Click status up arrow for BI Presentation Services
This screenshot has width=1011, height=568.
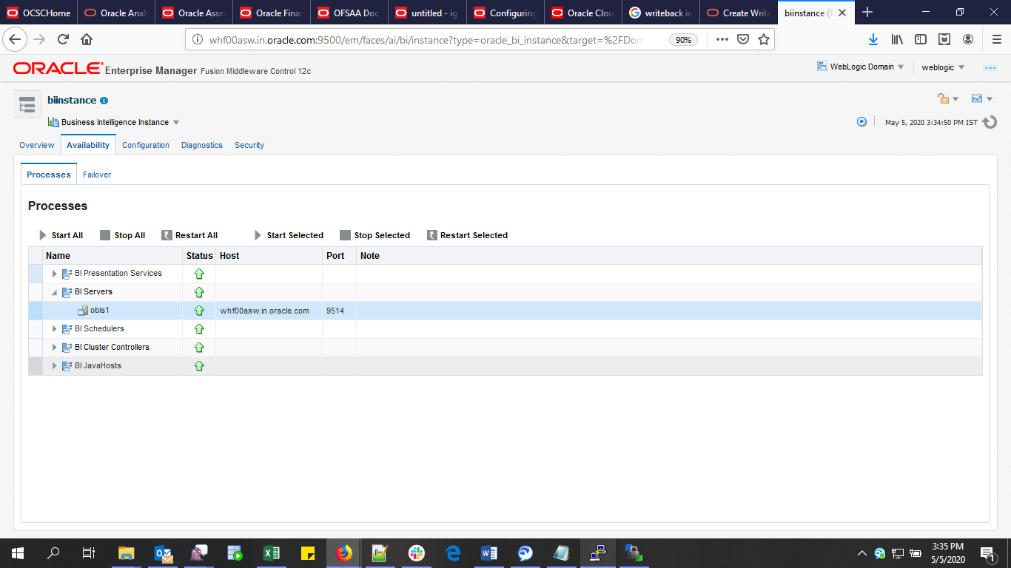pos(199,274)
